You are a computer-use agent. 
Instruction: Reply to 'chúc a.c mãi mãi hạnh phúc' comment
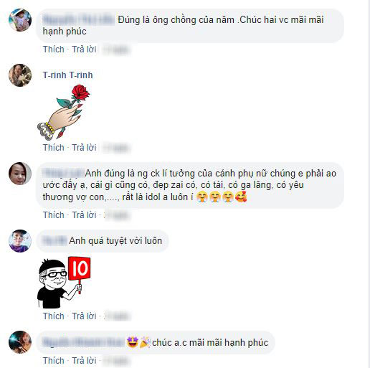[x=84, y=361]
